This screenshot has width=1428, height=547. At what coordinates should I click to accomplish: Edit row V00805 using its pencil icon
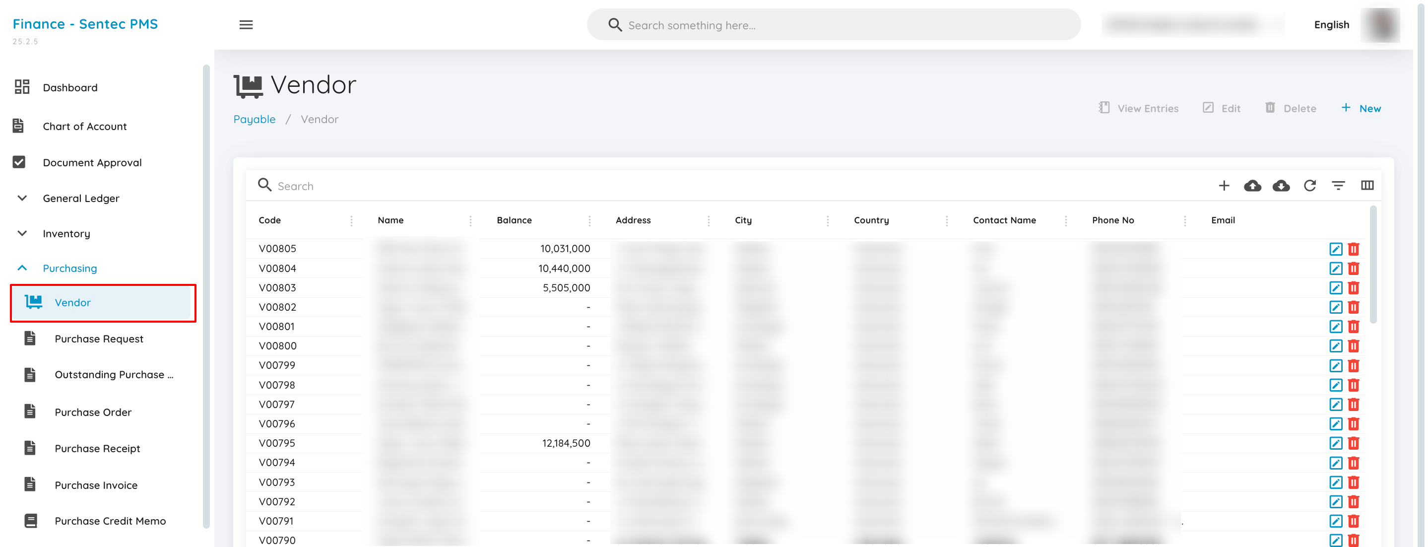1336,249
